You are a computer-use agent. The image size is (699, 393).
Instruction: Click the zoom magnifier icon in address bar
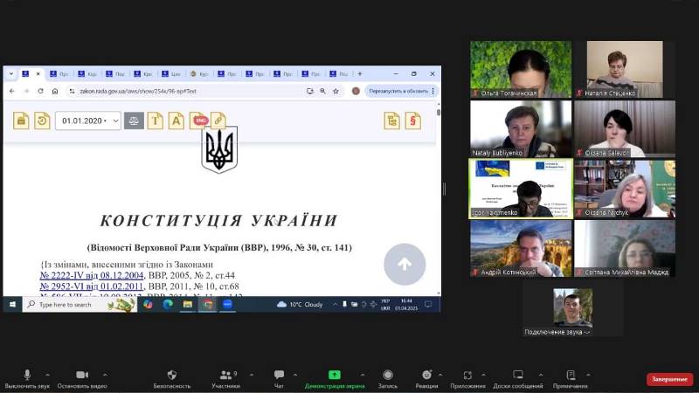tap(322, 91)
